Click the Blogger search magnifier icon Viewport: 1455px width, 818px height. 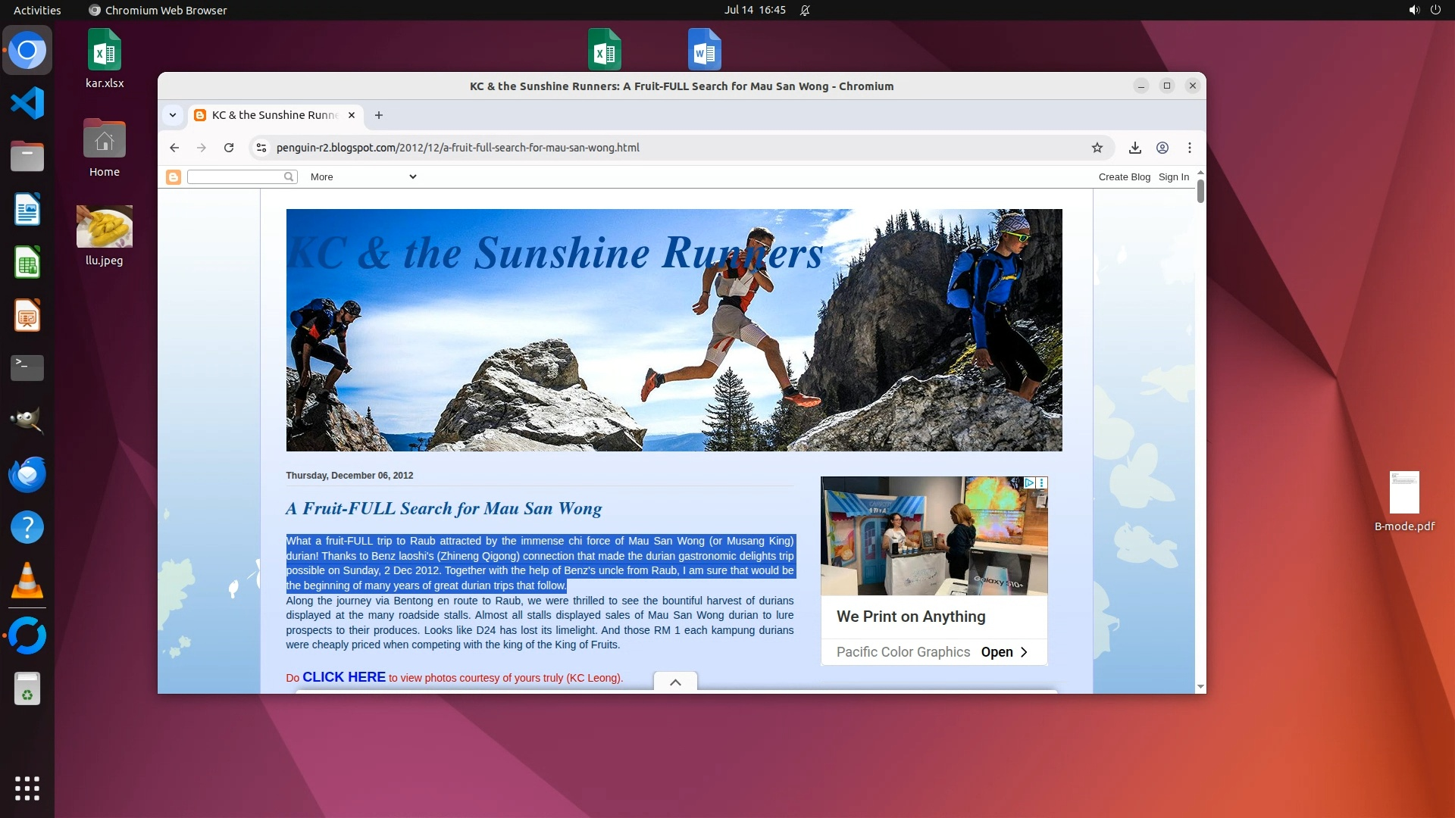point(289,176)
